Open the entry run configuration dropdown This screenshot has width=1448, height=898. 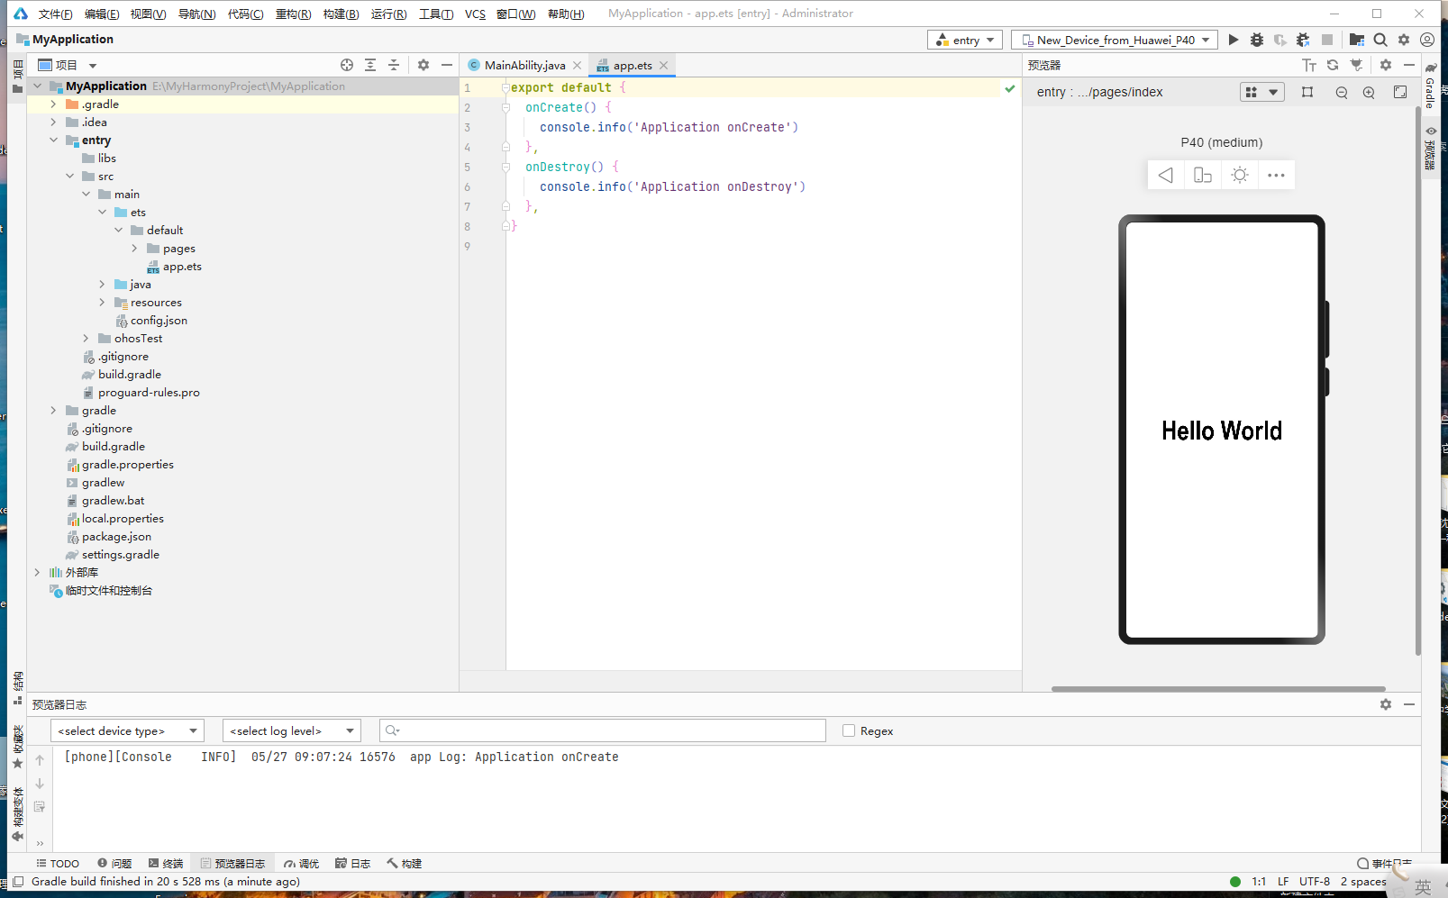pyautogui.click(x=965, y=40)
